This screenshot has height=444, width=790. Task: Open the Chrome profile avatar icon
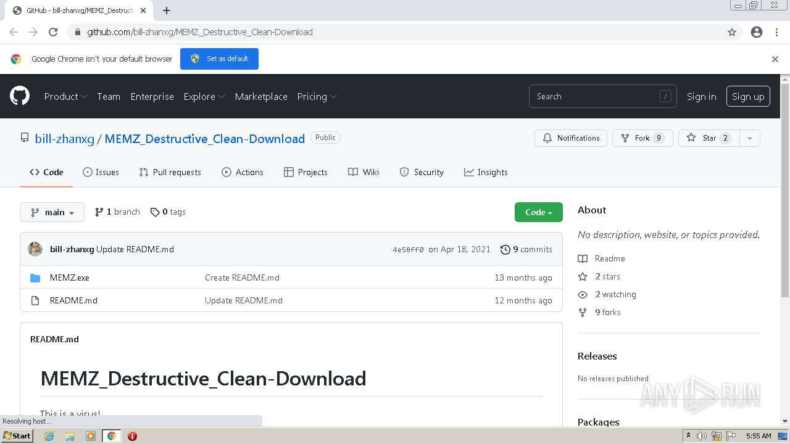click(x=757, y=32)
